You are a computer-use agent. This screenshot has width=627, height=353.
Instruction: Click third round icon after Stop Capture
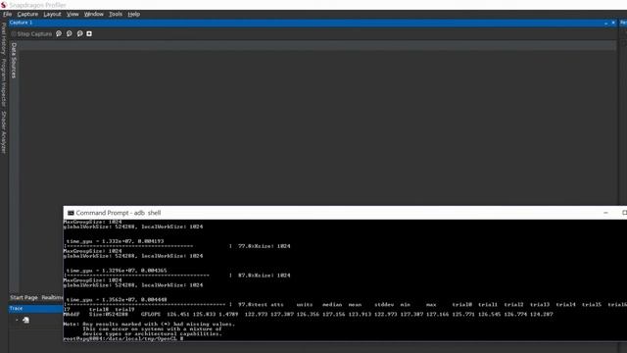(x=80, y=33)
